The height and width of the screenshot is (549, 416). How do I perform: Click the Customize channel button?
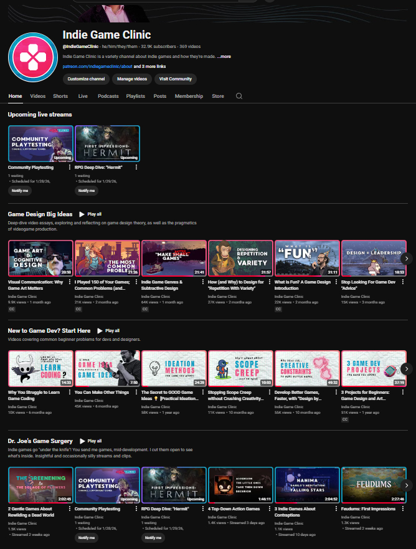pyautogui.click(x=85, y=79)
